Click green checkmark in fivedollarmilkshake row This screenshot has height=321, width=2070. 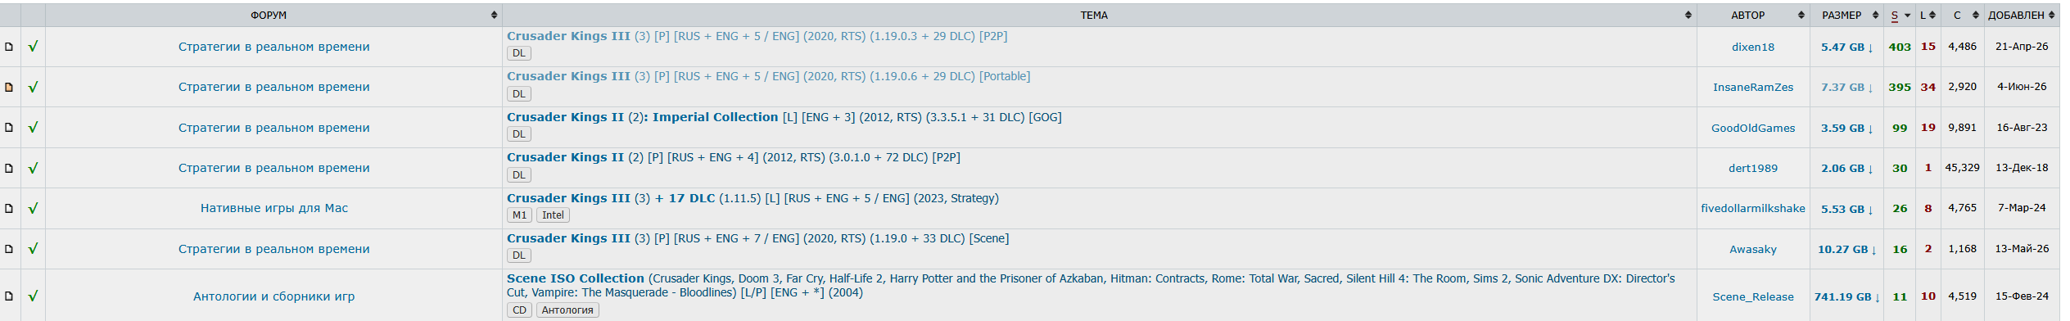(x=33, y=209)
